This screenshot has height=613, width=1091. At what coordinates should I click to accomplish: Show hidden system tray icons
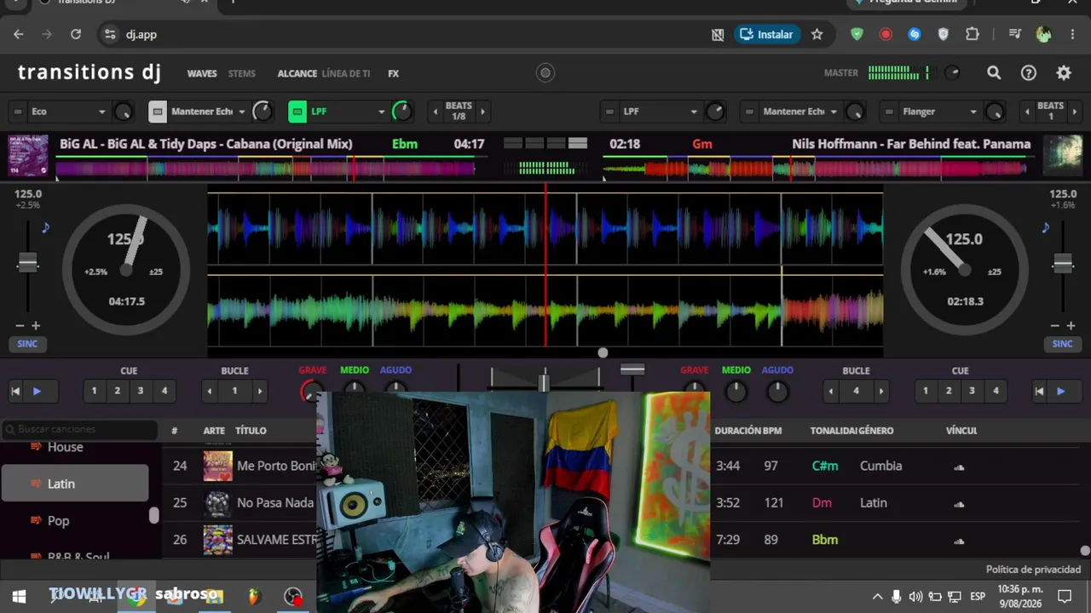point(877,596)
